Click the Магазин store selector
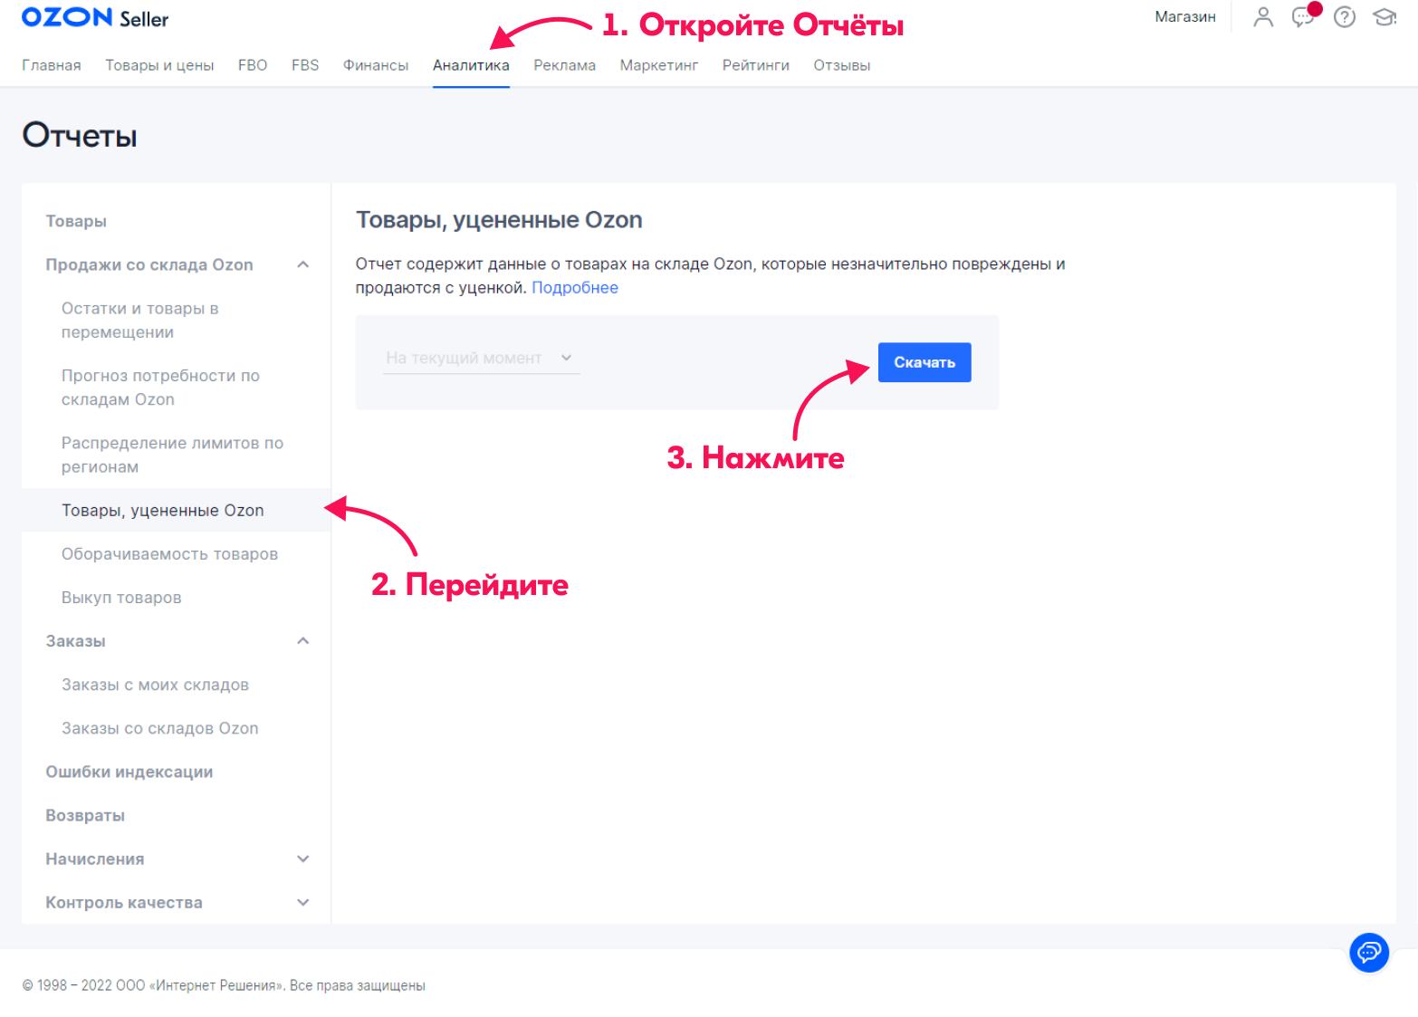The image size is (1418, 1017). [1184, 17]
